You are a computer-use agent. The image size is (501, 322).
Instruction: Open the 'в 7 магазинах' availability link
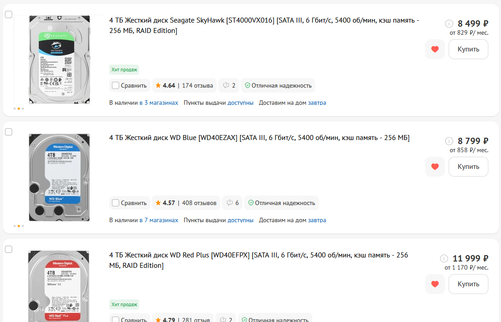click(159, 220)
